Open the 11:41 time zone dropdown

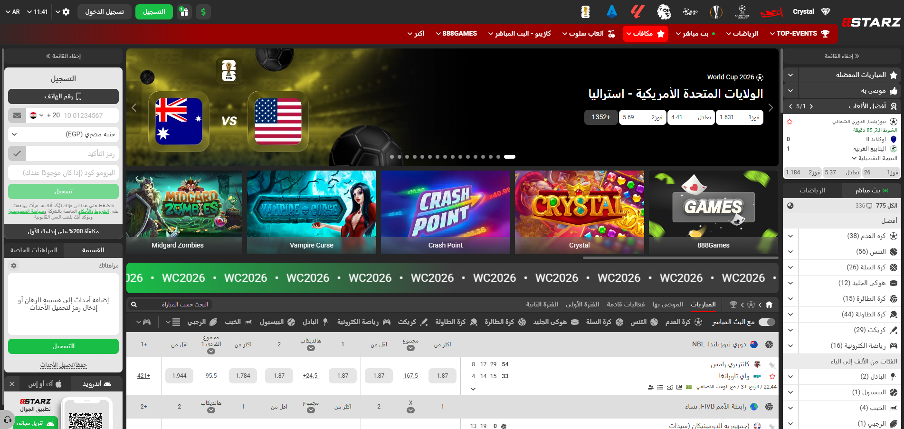click(x=37, y=12)
